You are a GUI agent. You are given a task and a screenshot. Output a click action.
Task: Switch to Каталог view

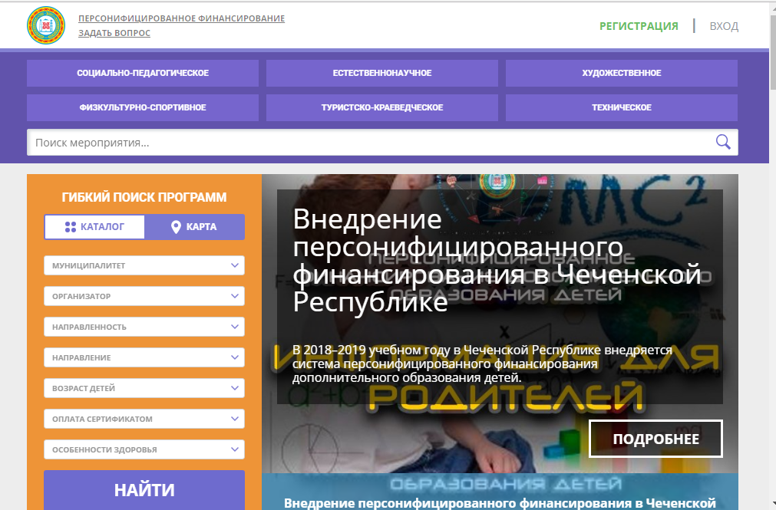[94, 227]
